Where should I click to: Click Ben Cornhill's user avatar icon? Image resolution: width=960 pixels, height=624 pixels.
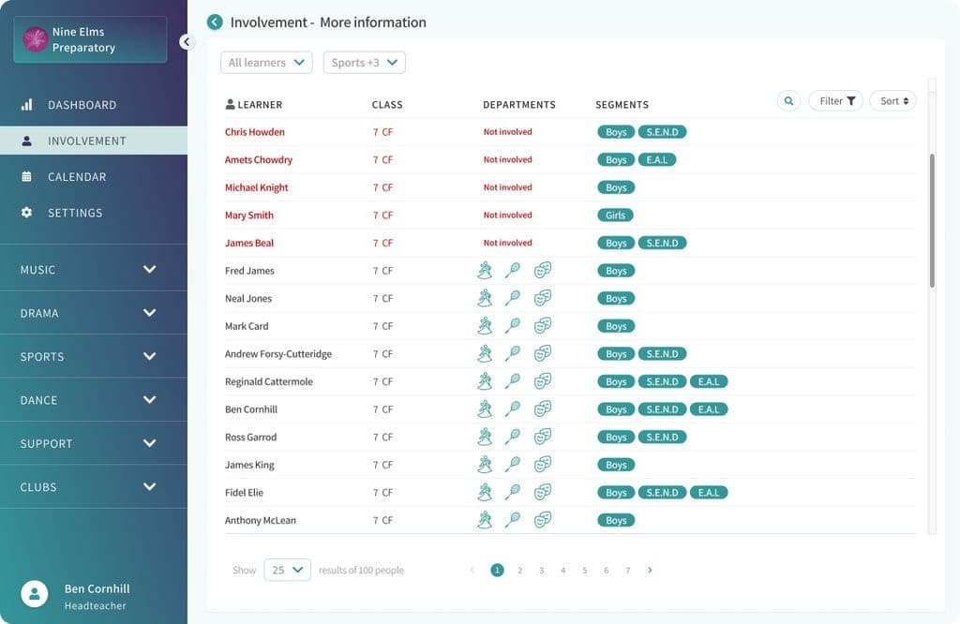[35, 594]
